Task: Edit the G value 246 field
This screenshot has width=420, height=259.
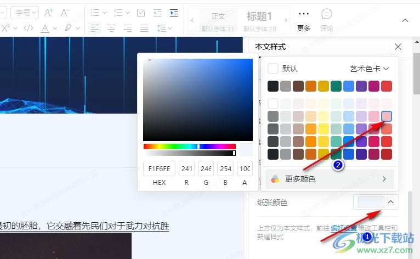Action: click(206, 168)
